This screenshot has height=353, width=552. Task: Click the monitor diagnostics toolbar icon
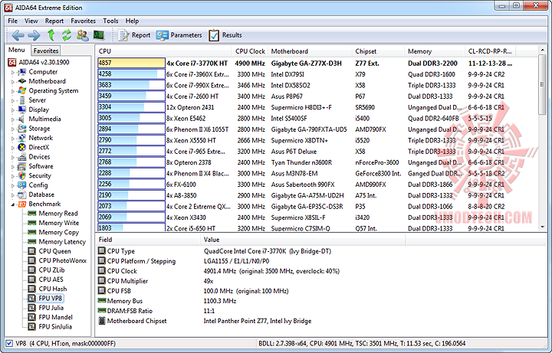(99, 35)
